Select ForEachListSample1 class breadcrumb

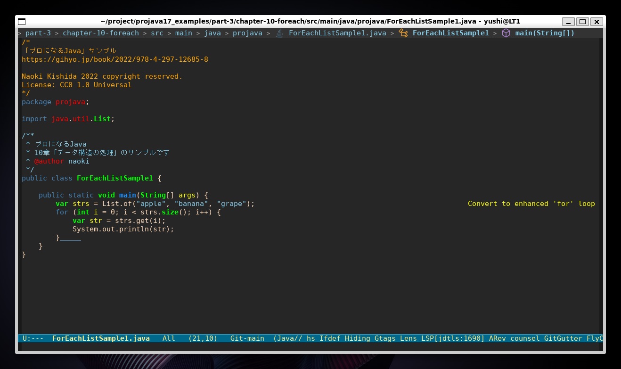click(x=451, y=33)
